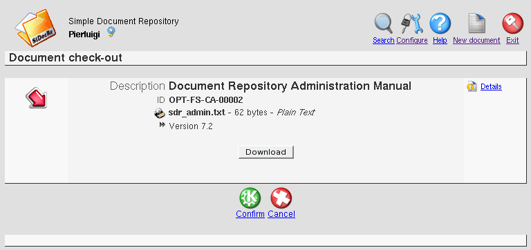Click the magnifying glass Search icon
This screenshot has height=250, width=531.
(383, 23)
